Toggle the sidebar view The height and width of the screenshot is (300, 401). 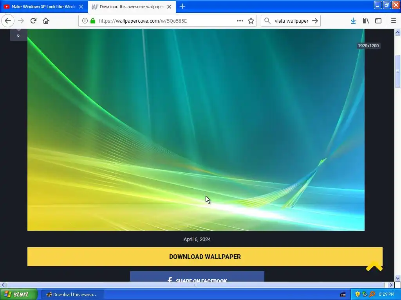tap(378, 21)
